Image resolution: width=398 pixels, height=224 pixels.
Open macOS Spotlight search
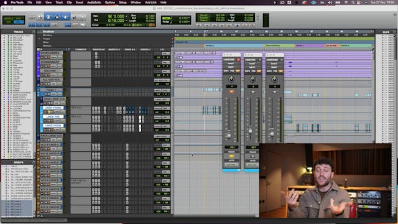coord(353,2)
